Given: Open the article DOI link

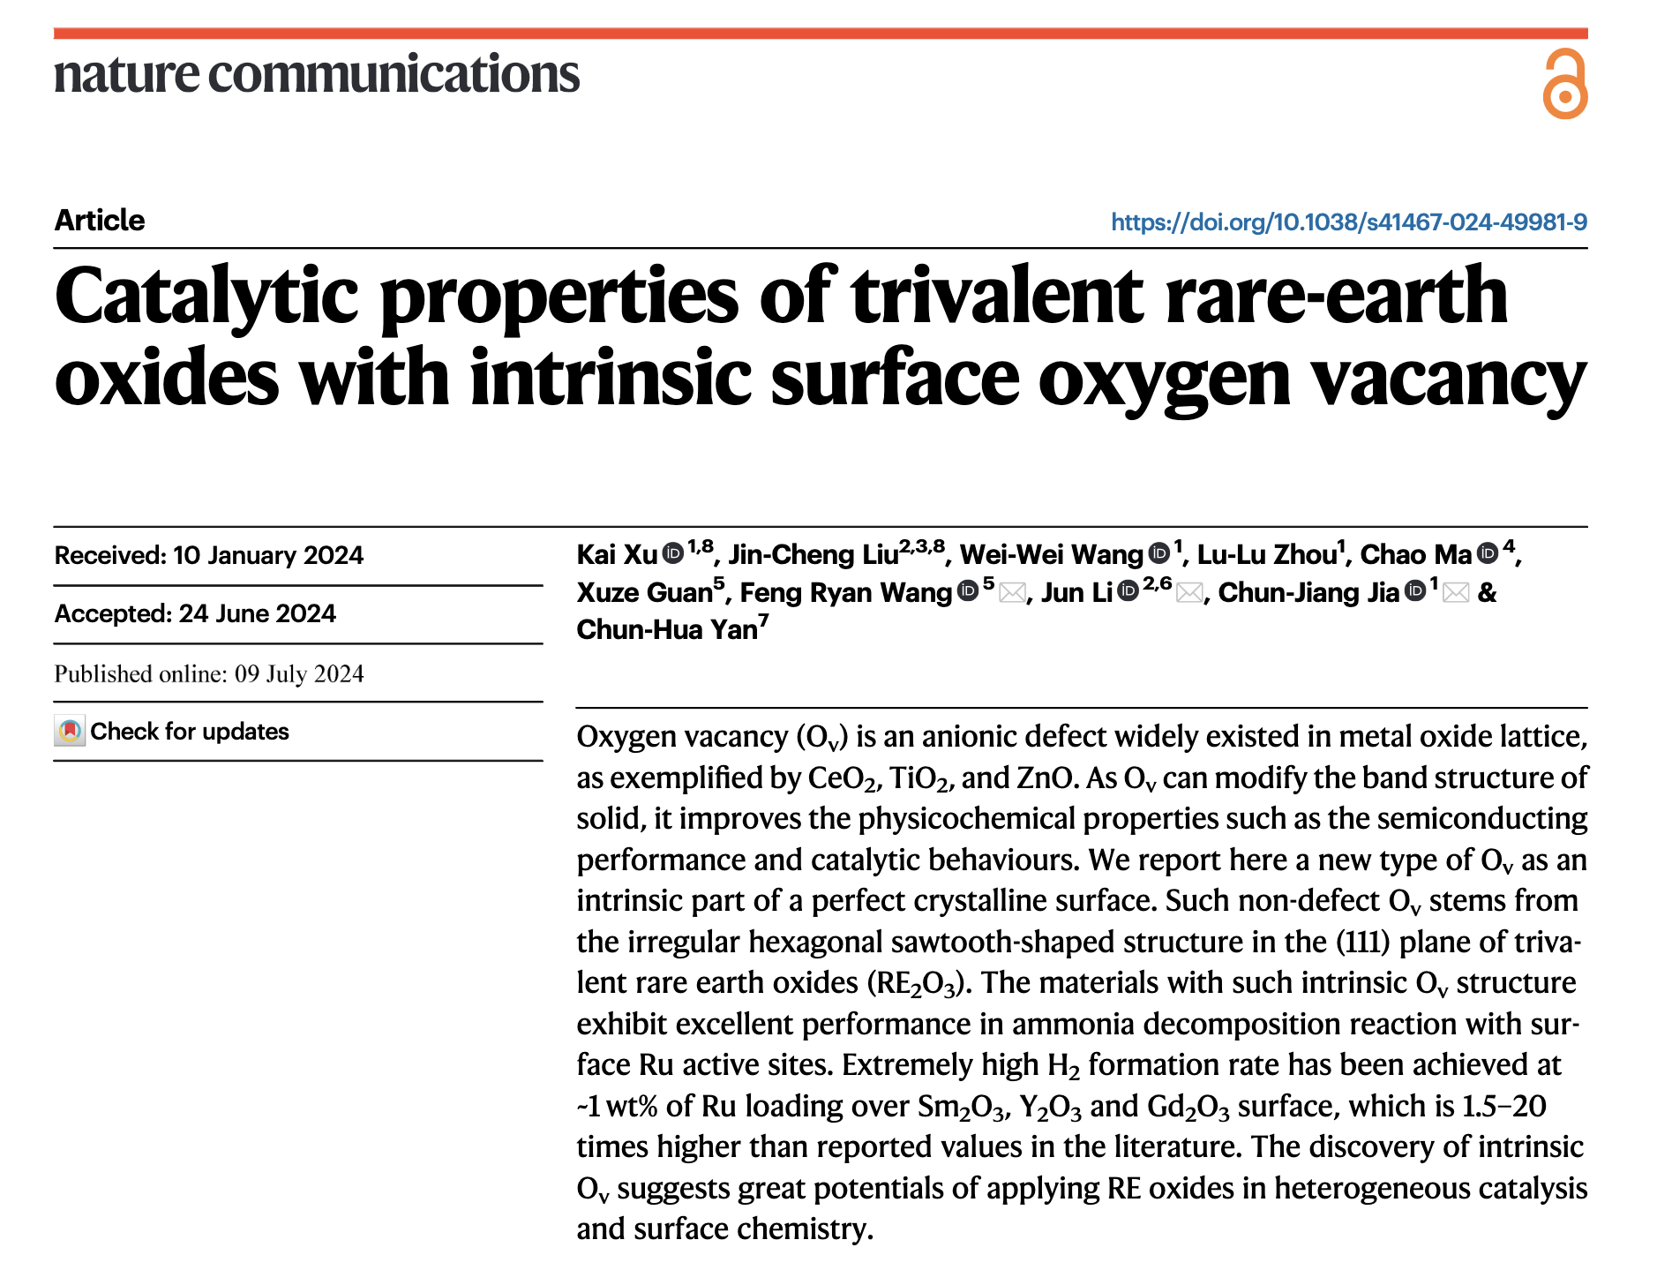Looking at the screenshot, I should (x=1349, y=222).
